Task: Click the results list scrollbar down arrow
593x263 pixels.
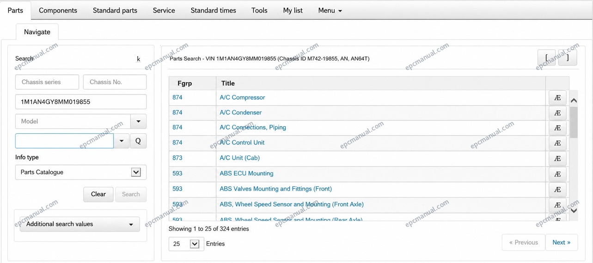Action: coord(574,210)
